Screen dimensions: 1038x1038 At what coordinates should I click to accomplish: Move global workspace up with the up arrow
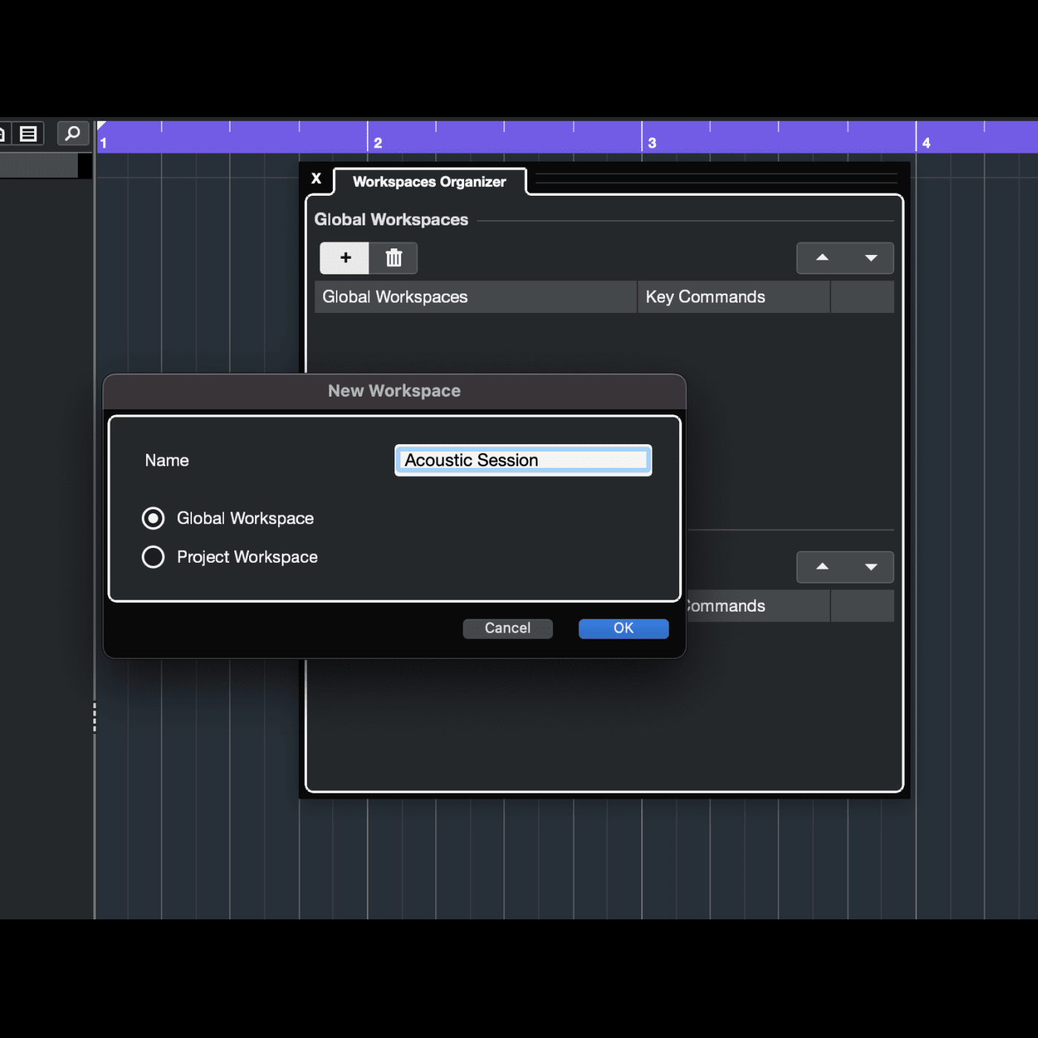click(x=822, y=258)
